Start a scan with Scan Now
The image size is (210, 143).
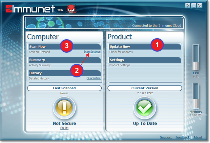pos(37,47)
